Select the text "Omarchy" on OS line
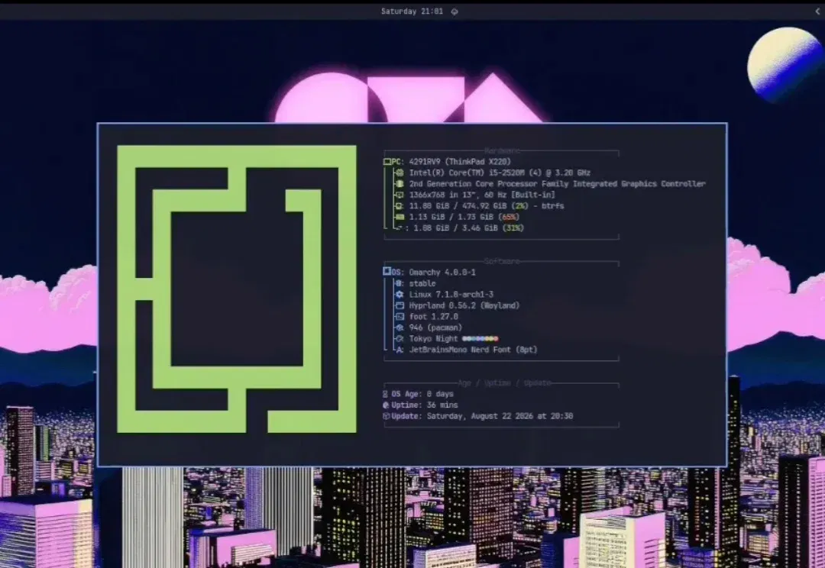The image size is (825, 568). tap(425, 272)
